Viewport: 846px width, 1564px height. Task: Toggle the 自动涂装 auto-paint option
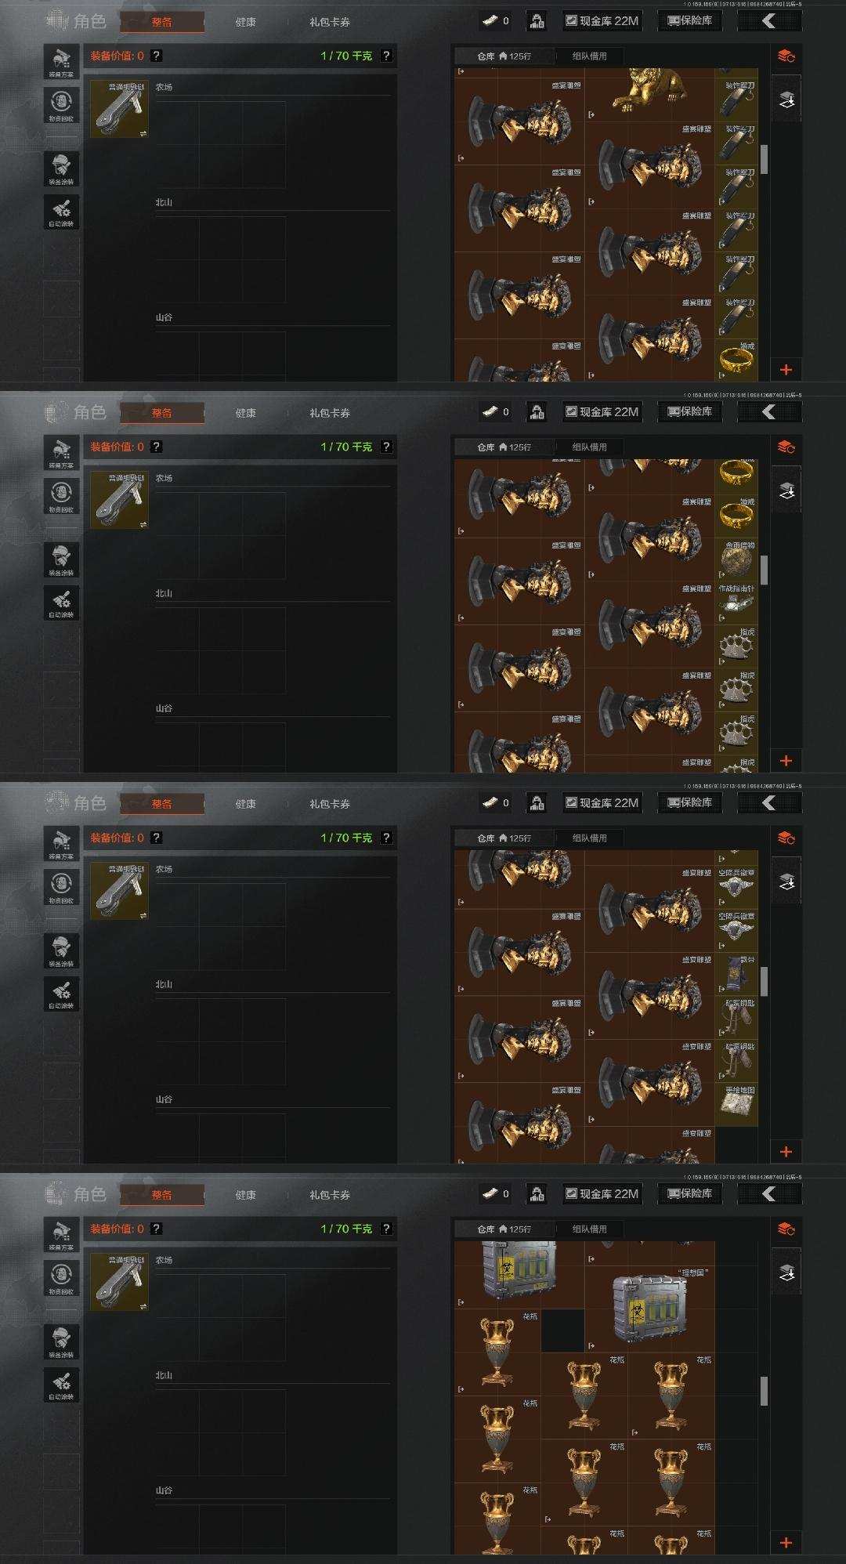click(61, 212)
